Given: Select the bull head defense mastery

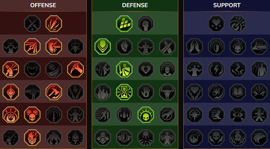Looking at the screenshot, I should [x=167, y=92].
